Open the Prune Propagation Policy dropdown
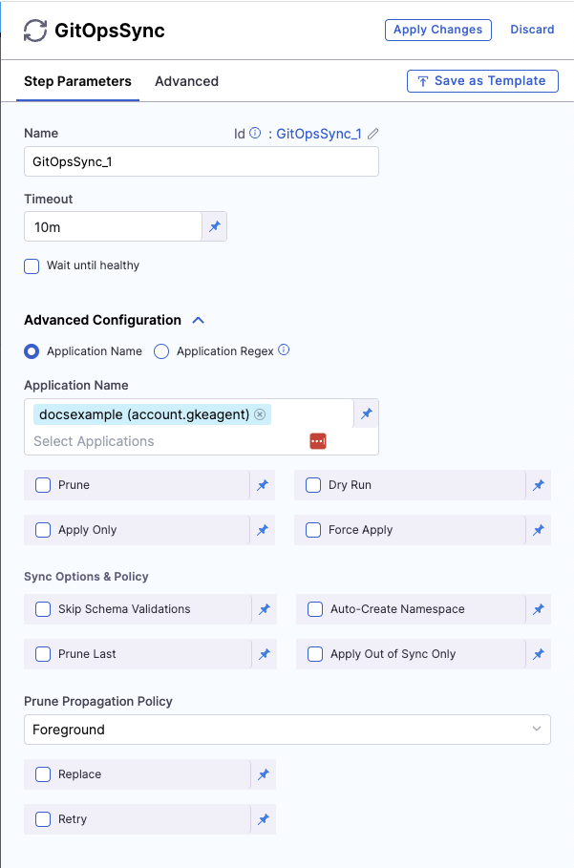This screenshot has width=574, height=868. 287,730
